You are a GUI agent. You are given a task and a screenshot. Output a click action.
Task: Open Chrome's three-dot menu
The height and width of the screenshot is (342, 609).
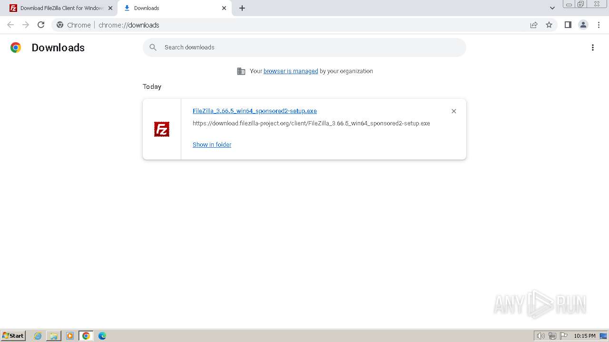pyautogui.click(x=599, y=25)
